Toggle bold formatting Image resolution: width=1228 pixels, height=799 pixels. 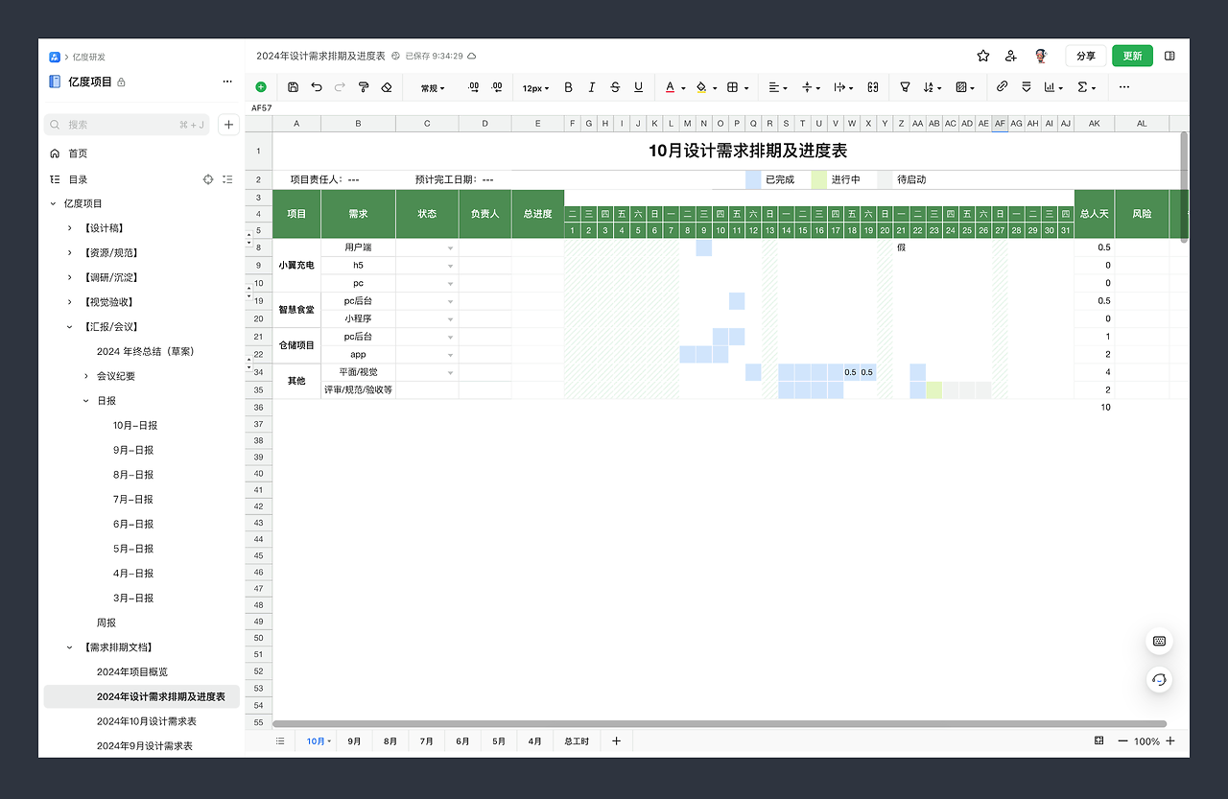point(568,87)
